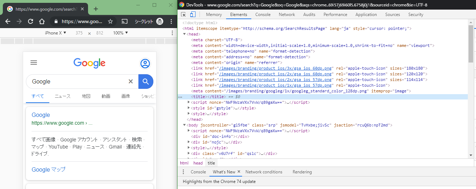Collapse the body element node

tap(184, 125)
